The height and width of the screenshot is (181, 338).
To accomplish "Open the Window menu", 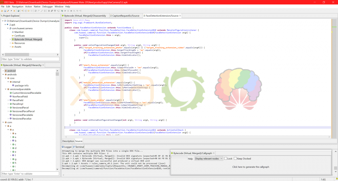I will coord(59,6).
